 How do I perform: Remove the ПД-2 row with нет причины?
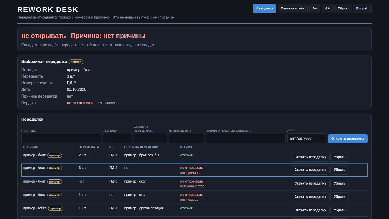pos(340,170)
